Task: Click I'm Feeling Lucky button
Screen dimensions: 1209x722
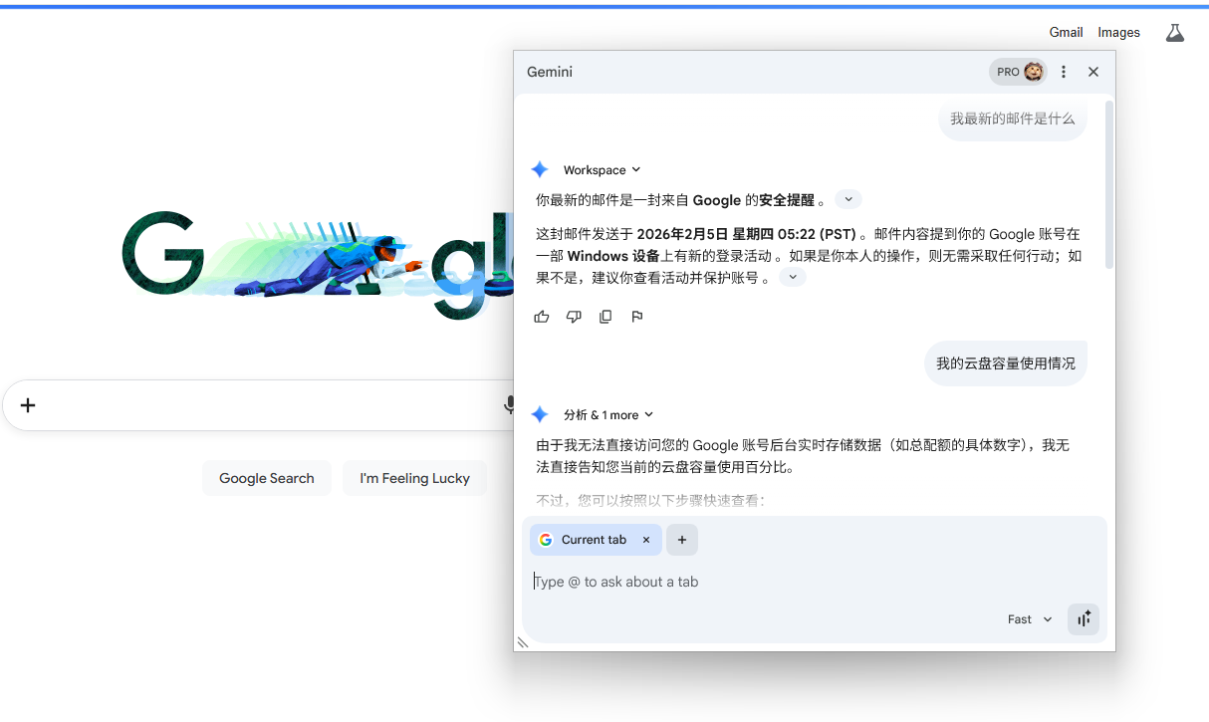Action: [414, 478]
